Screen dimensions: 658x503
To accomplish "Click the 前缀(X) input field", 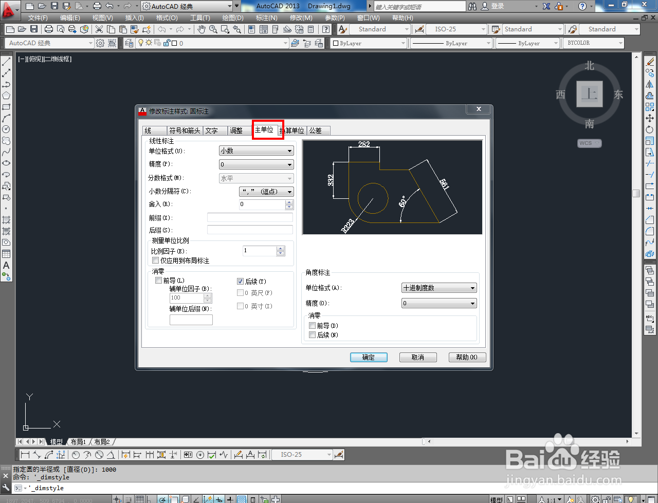I will coord(250,217).
